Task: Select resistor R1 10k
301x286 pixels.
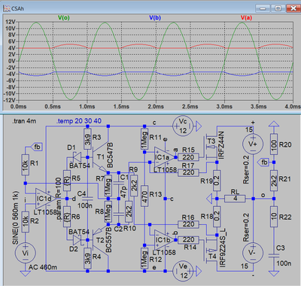Action: click(x=25, y=165)
